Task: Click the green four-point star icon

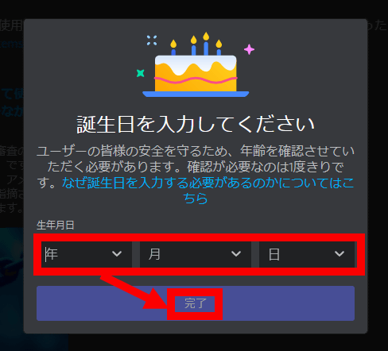Action: pos(141,73)
